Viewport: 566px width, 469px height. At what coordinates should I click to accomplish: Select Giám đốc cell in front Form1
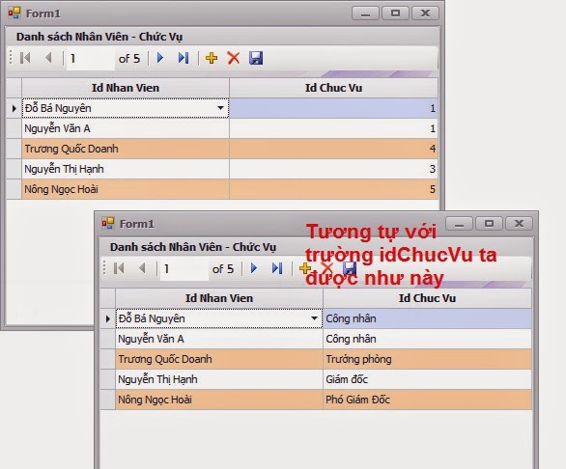(x=427, y=379)
